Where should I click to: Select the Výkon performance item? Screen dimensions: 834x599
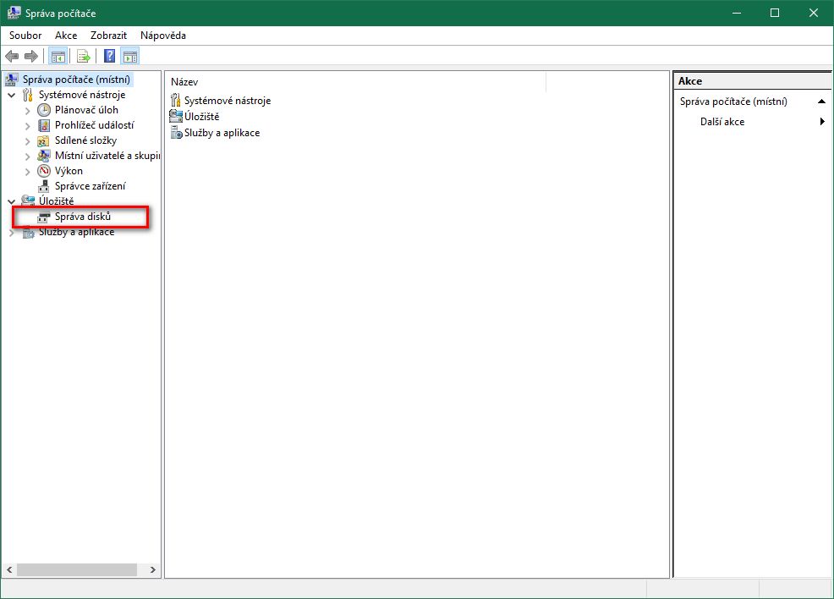click(x=69, y=171)
